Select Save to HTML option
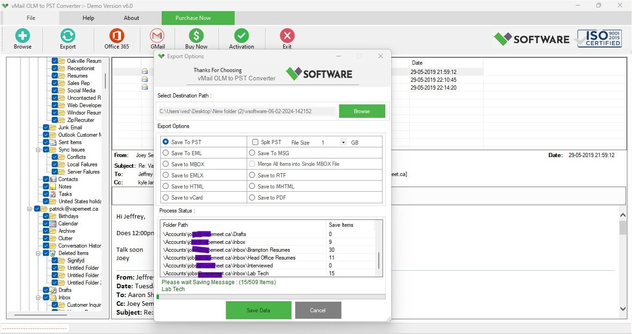This screenshot has height=334, width=632. pos(166,186)
